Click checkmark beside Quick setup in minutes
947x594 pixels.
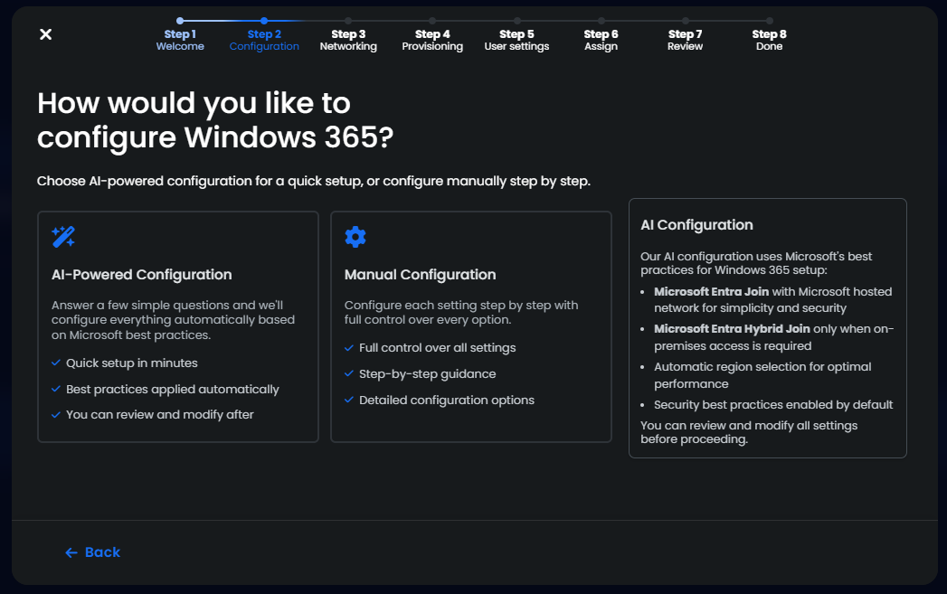pos(55,363)
